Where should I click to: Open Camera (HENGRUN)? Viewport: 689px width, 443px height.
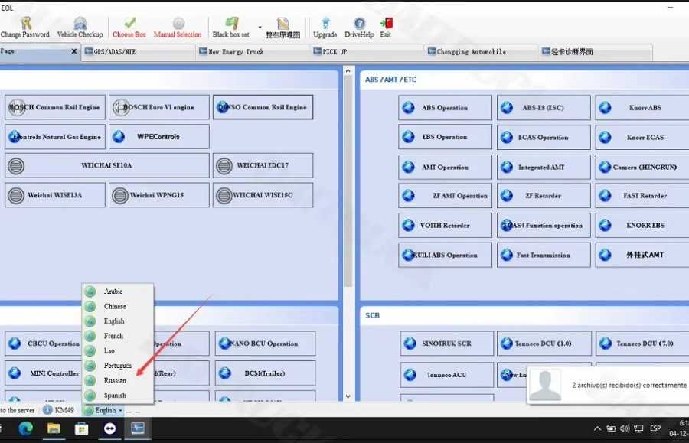coord(642,167)
